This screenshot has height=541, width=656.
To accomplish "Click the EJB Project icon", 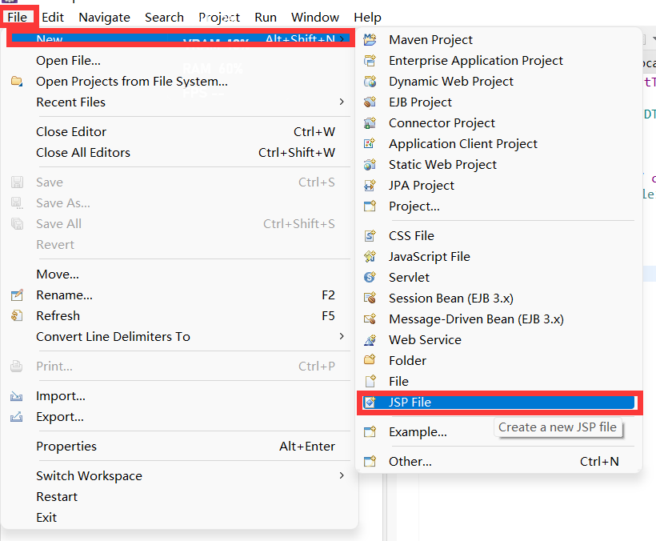I will pos(370,102).
